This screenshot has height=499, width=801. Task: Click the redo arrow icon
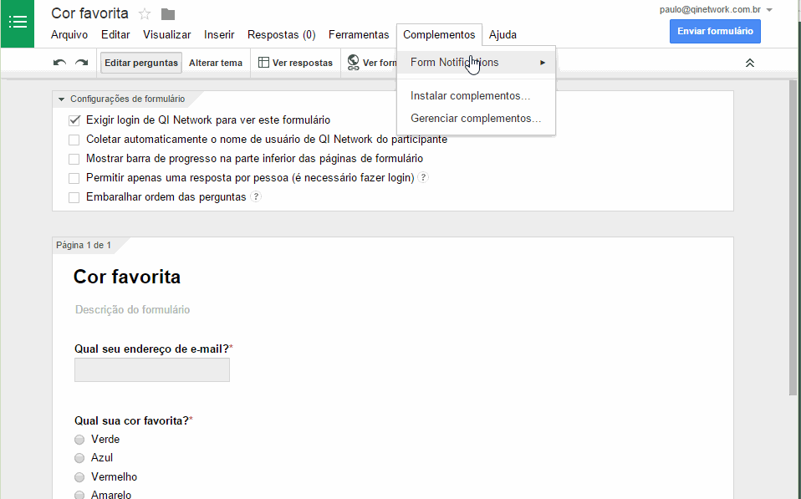click(x=81, y=63)
